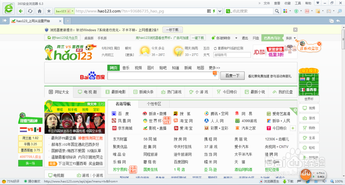Viewport: 345px width, 185px height.
Task: Click the 马上投注 World Cup widget
Action: [309, 82]
